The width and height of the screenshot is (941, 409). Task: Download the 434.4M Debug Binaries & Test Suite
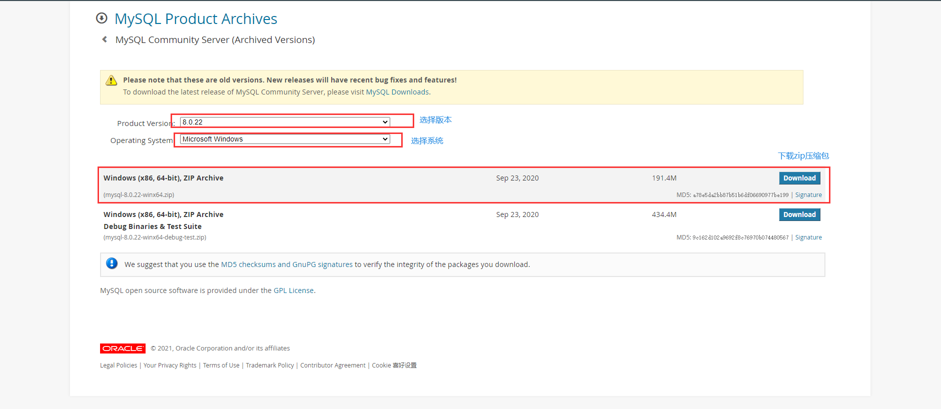pos(799,214)
